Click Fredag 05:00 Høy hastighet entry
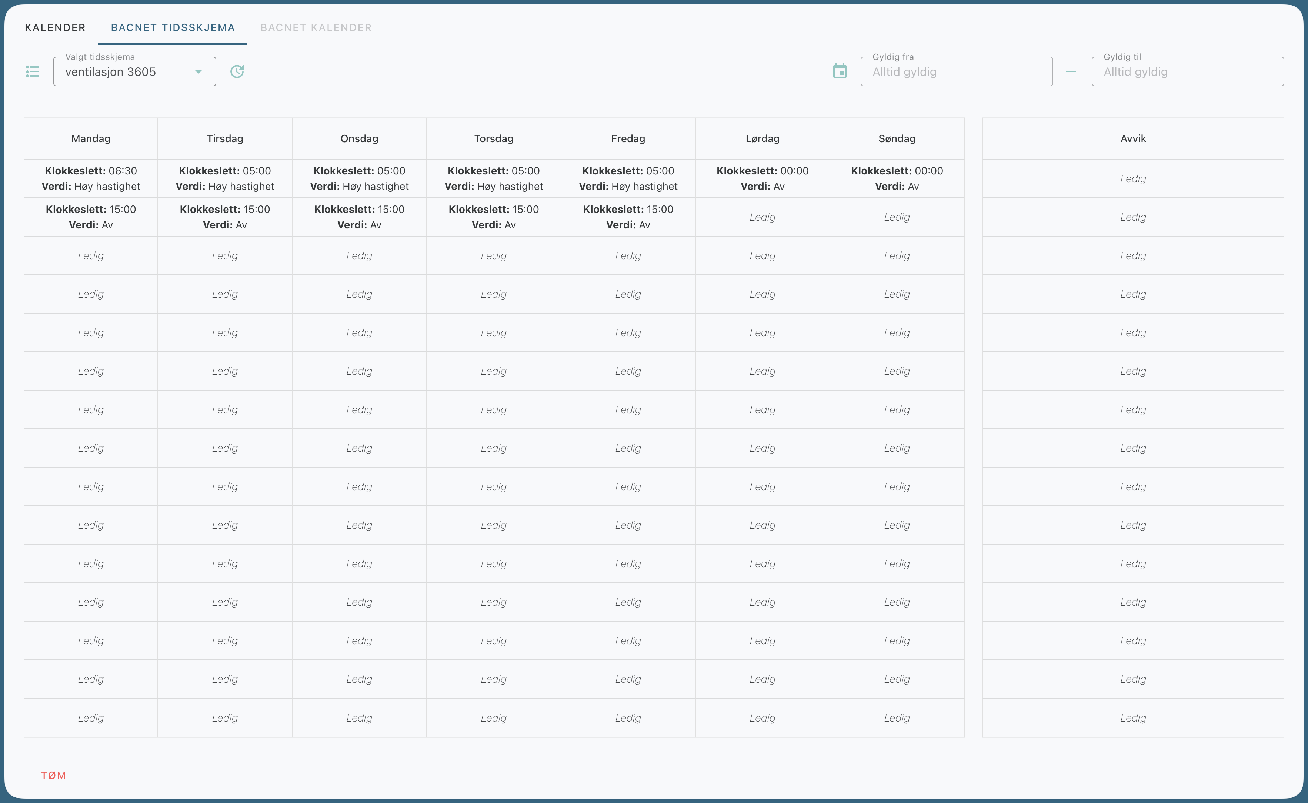The height and width of the screenshot is (803, 1308). [x=627, y=178]
